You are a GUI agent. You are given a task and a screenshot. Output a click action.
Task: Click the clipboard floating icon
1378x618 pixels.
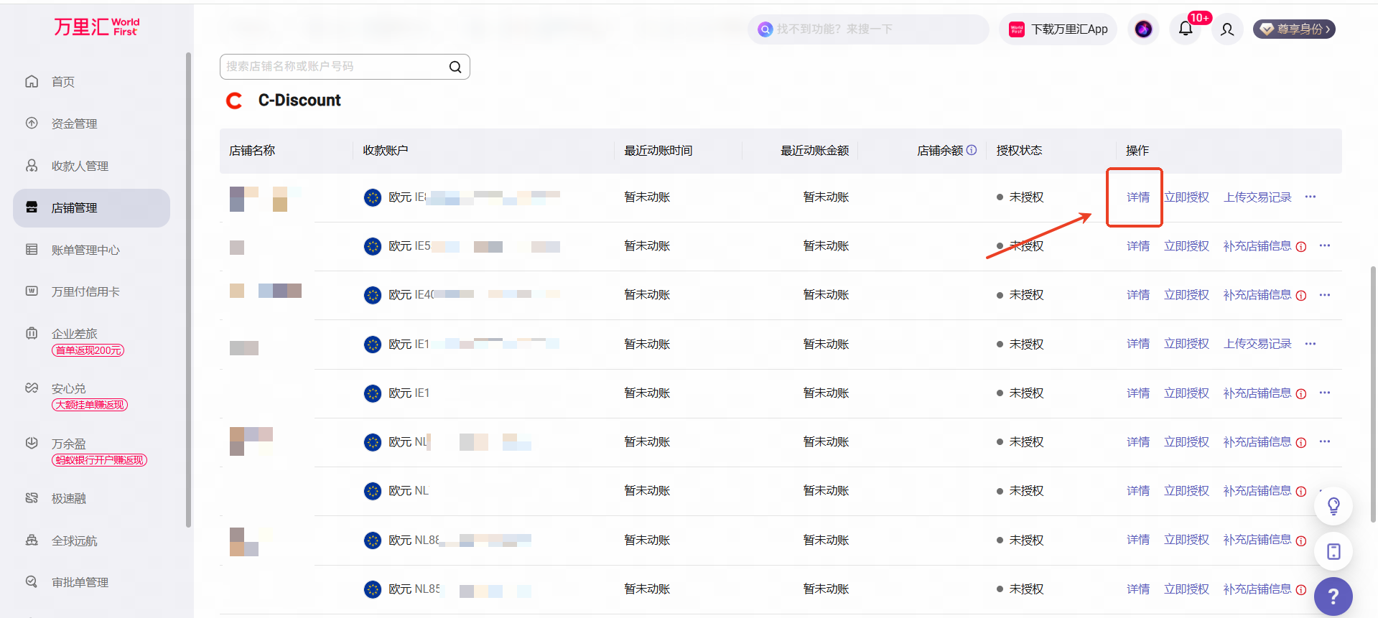tap(1333, 551)
